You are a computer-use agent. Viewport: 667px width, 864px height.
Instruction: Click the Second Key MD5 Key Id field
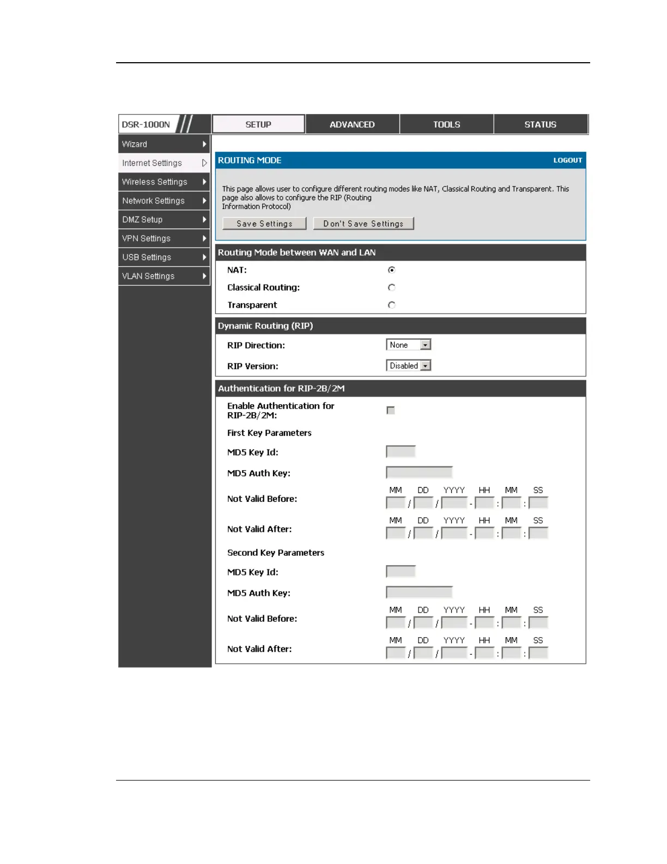click(x=401, y=571)
